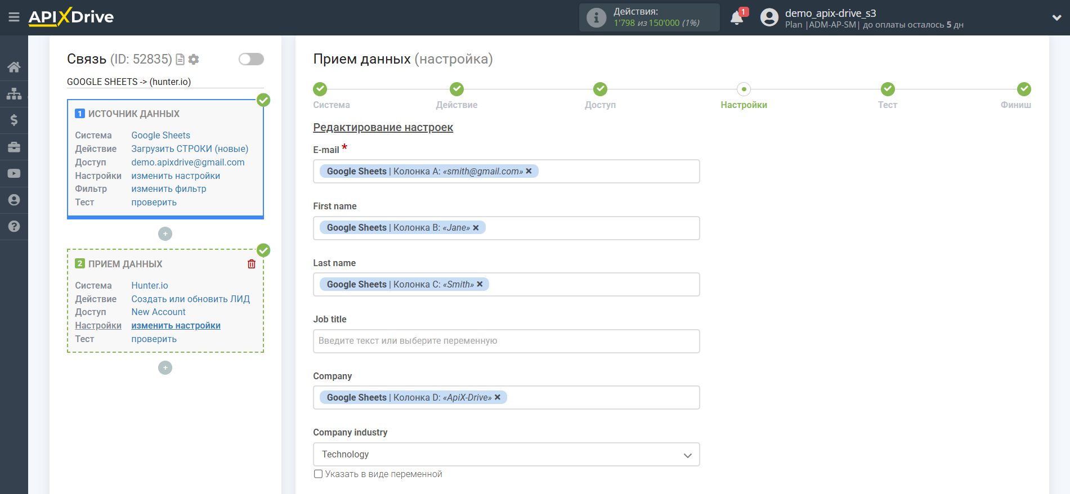
Task: Open Загрузить СТРОКИ (новые) action link
Action: coord(190,149)
